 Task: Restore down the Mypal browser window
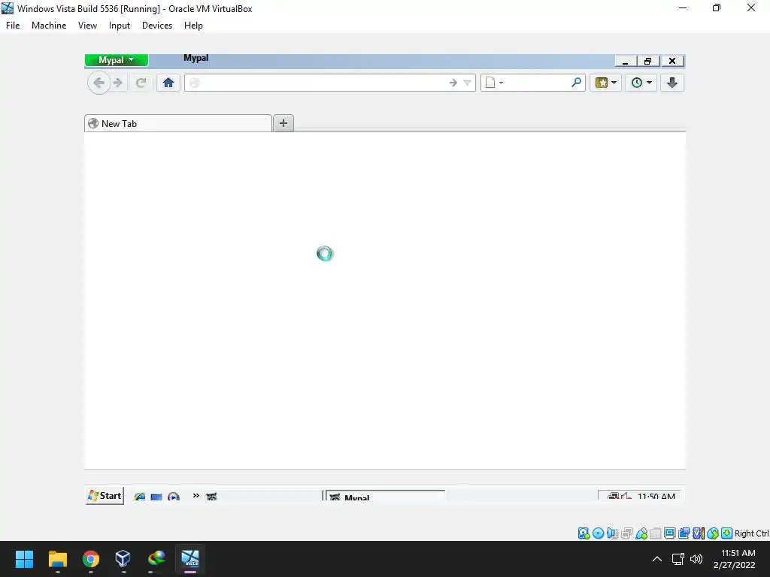point(648,62)
